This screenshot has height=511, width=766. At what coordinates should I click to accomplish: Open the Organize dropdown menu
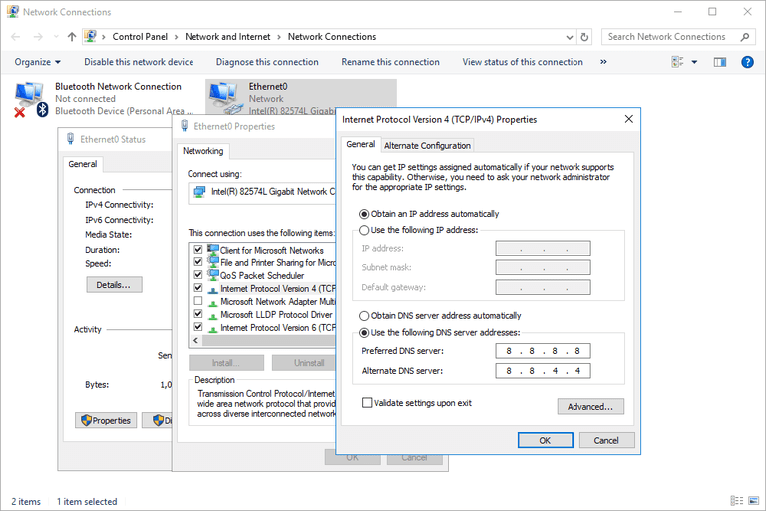point(37,62)
